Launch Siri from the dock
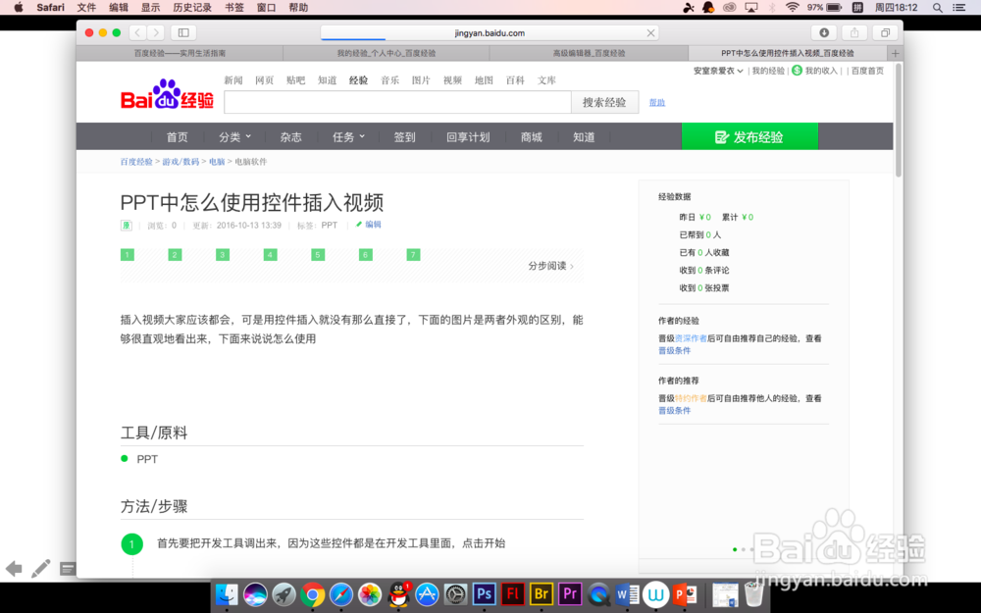The height and width of the screenshot is (613, 981). click(x=255, y=594)
